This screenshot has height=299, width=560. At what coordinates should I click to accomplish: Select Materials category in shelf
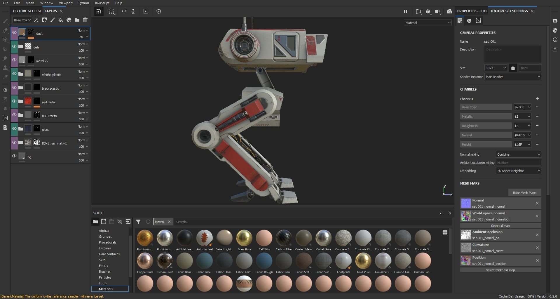coord(110,289)
